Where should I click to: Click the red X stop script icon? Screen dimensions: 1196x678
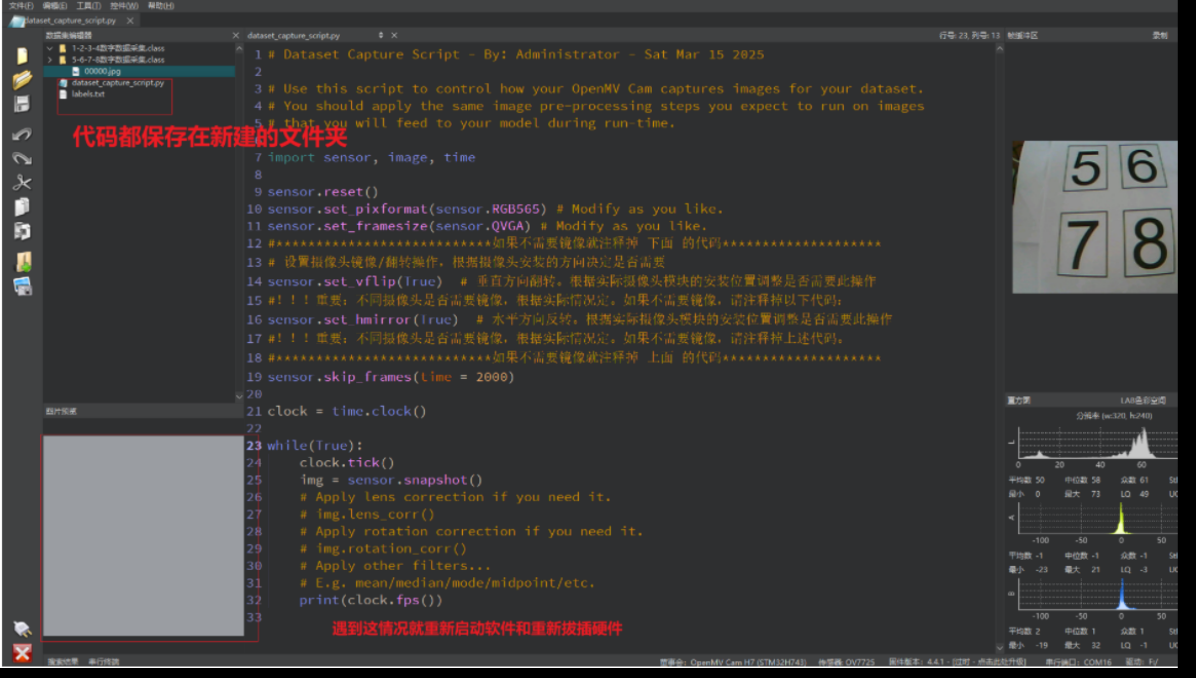(22, 653)
